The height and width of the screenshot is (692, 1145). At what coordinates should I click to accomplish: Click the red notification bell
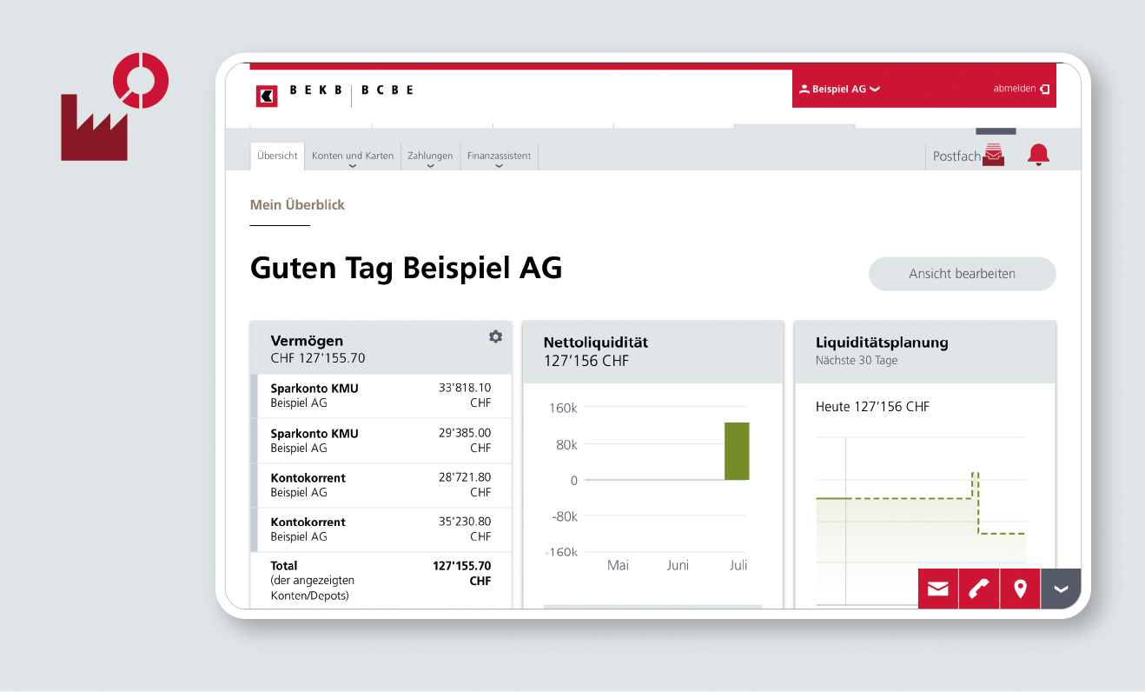point(1038,156)
